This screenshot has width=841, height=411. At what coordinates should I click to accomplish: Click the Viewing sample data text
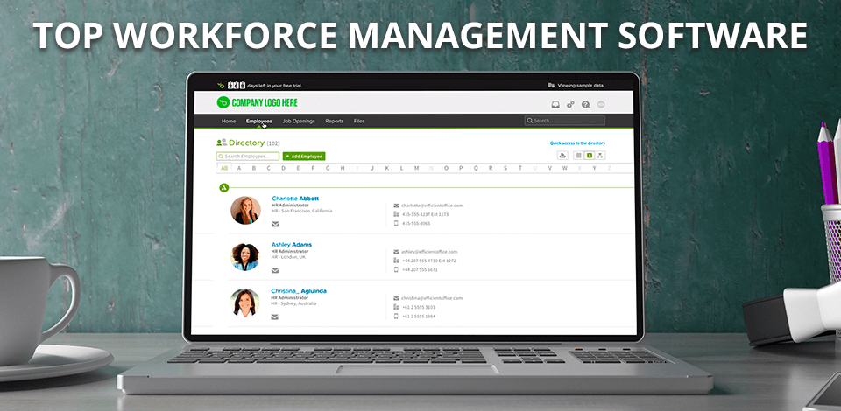point(582,86)
